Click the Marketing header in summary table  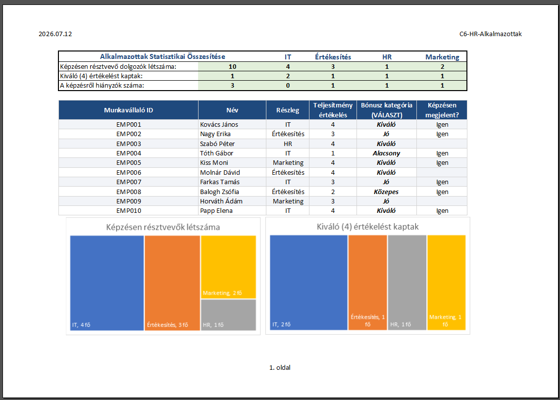pos(442,57)
